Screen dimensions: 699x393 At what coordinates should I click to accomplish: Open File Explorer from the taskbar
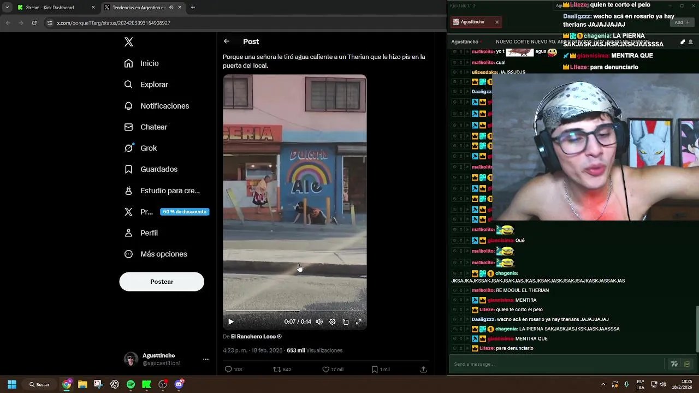tap(82, 384)
